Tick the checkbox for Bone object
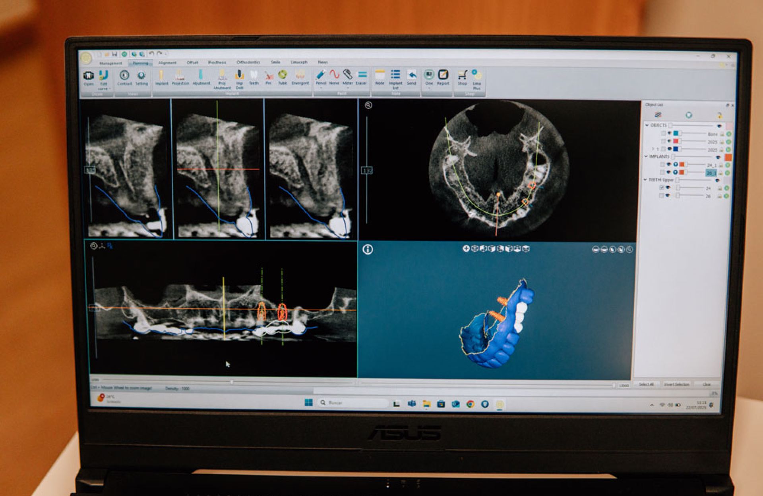This screenshot has height=496, width=763. pyautogui.click(x=663, y=134)
